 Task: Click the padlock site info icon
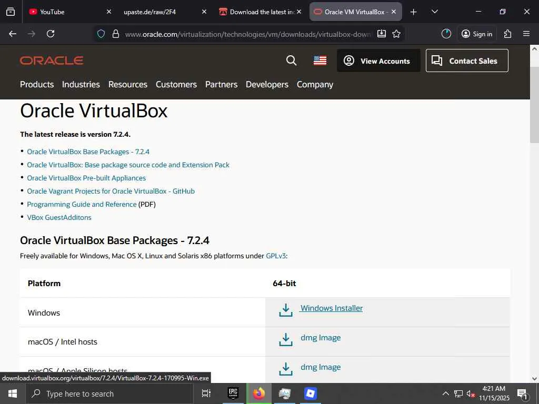click(116, 34)
